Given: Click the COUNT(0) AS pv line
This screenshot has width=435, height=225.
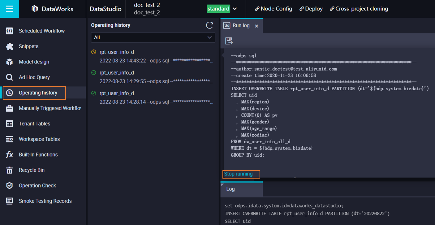Looking at the screenshot, I should pos(256,115).
